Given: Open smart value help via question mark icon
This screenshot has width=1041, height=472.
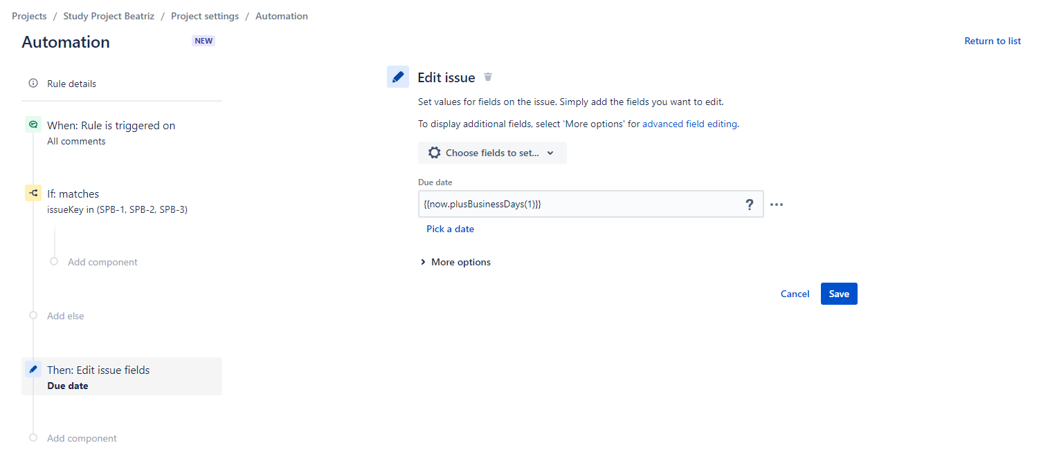Looking at the screenshot, I should pos(750,204).
